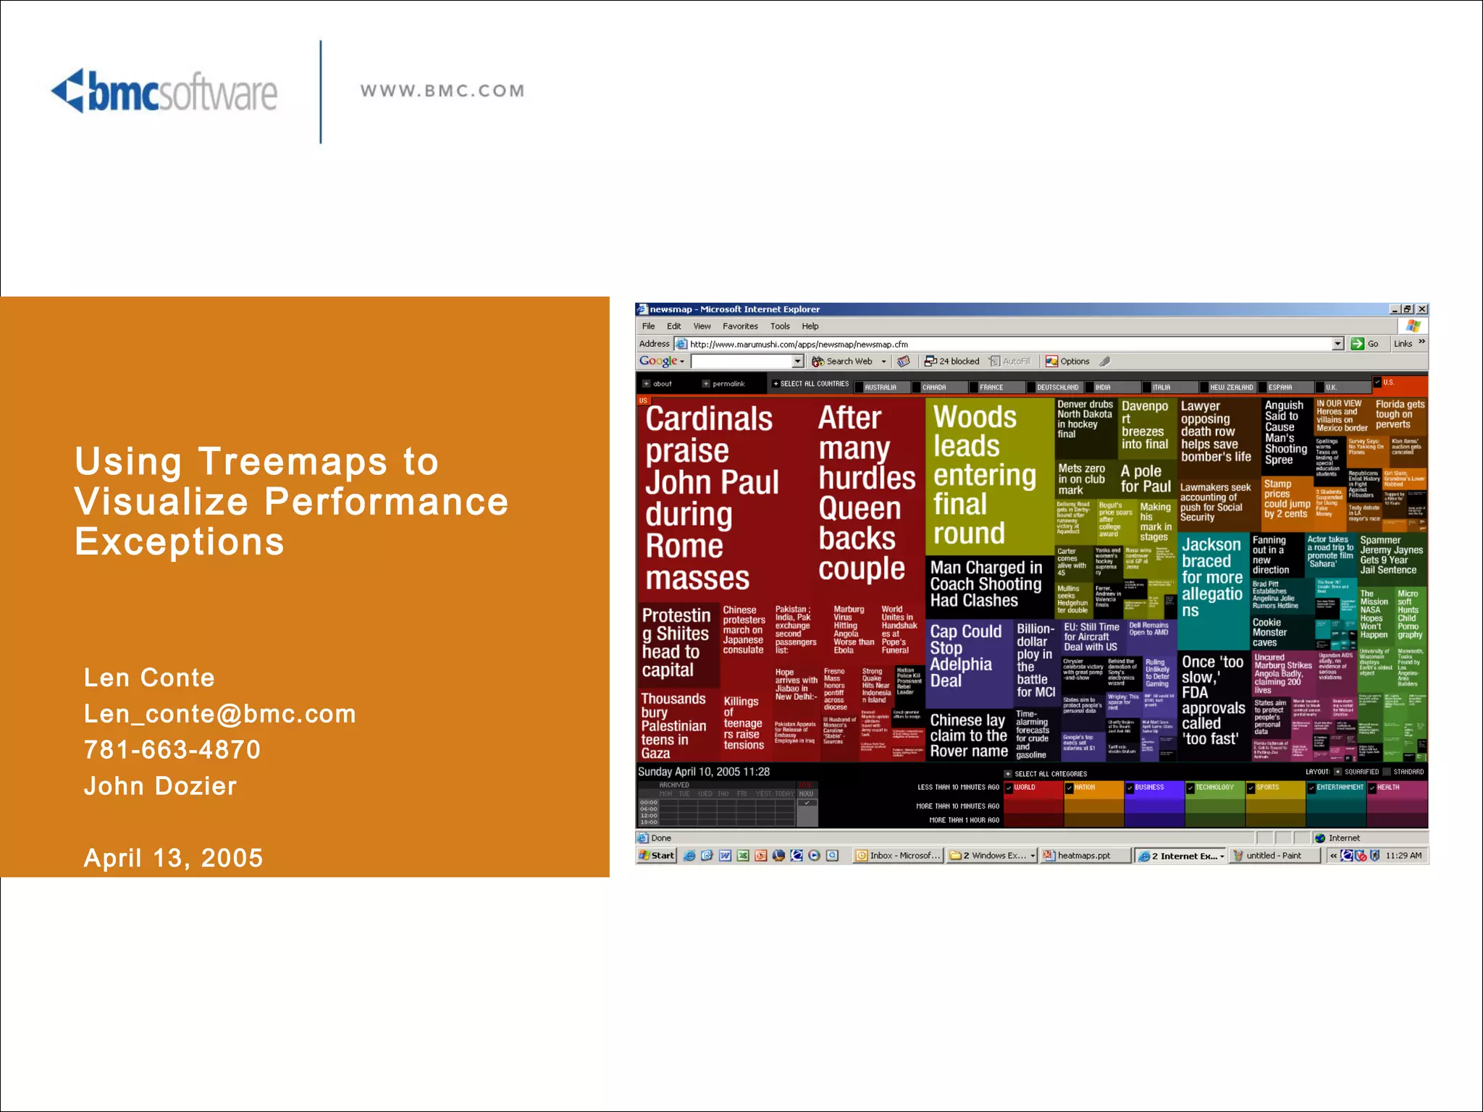Click the Google toolbar Options icon
Image resolution: width=1483 pixels, height=1112 pixels.
click(x=1051, y=361)
